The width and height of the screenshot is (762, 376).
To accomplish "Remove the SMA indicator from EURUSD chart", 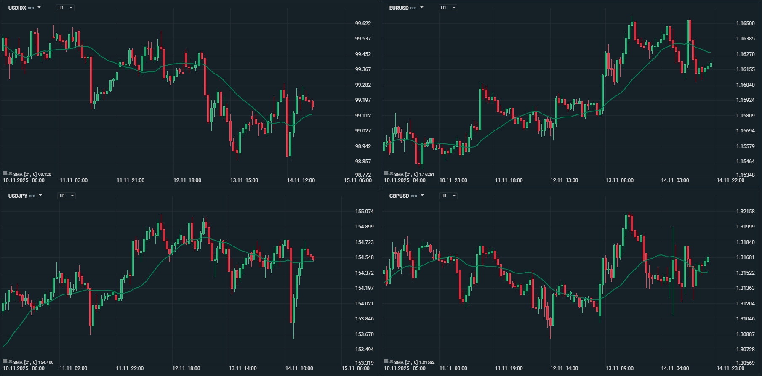I will click(x=392, y=173).
